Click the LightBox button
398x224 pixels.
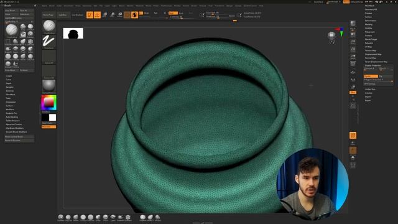pyautogui.click(x=63, y=15)
